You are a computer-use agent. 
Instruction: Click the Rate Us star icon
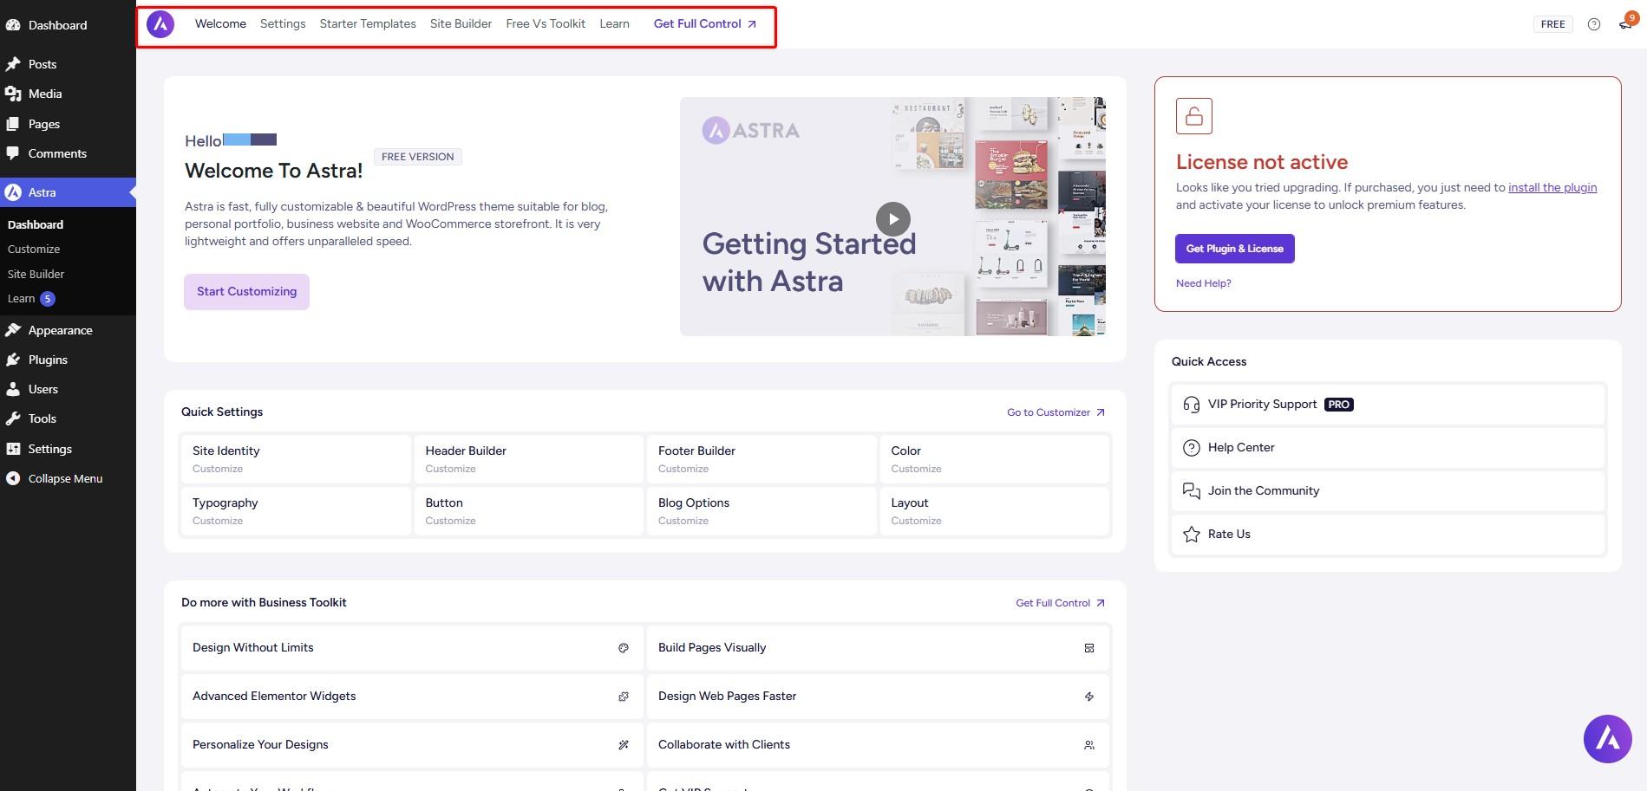[1192, 535]
